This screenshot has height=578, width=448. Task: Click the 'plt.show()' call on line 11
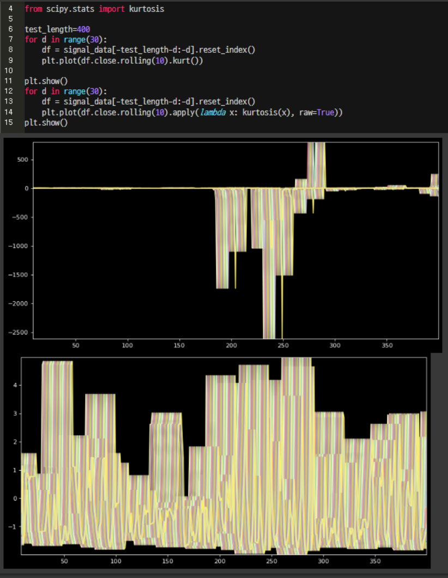point(46,81)
